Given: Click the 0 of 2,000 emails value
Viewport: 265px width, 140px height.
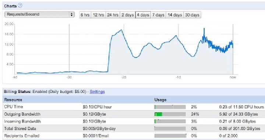Looking at the screenshot, I should [x=228, y=136].
